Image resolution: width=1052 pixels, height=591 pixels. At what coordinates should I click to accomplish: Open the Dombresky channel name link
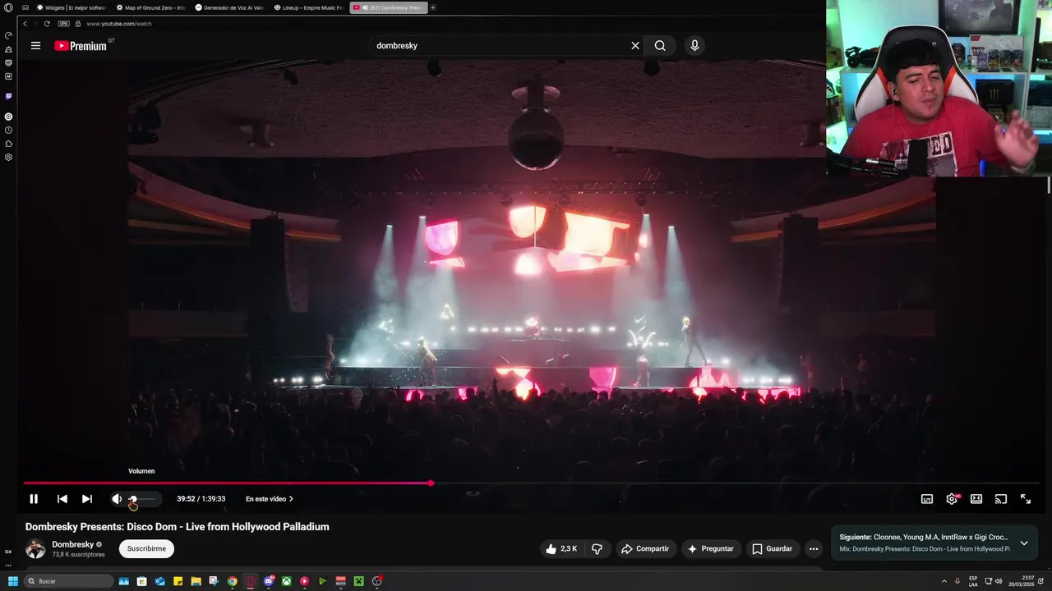coord(73,545)
